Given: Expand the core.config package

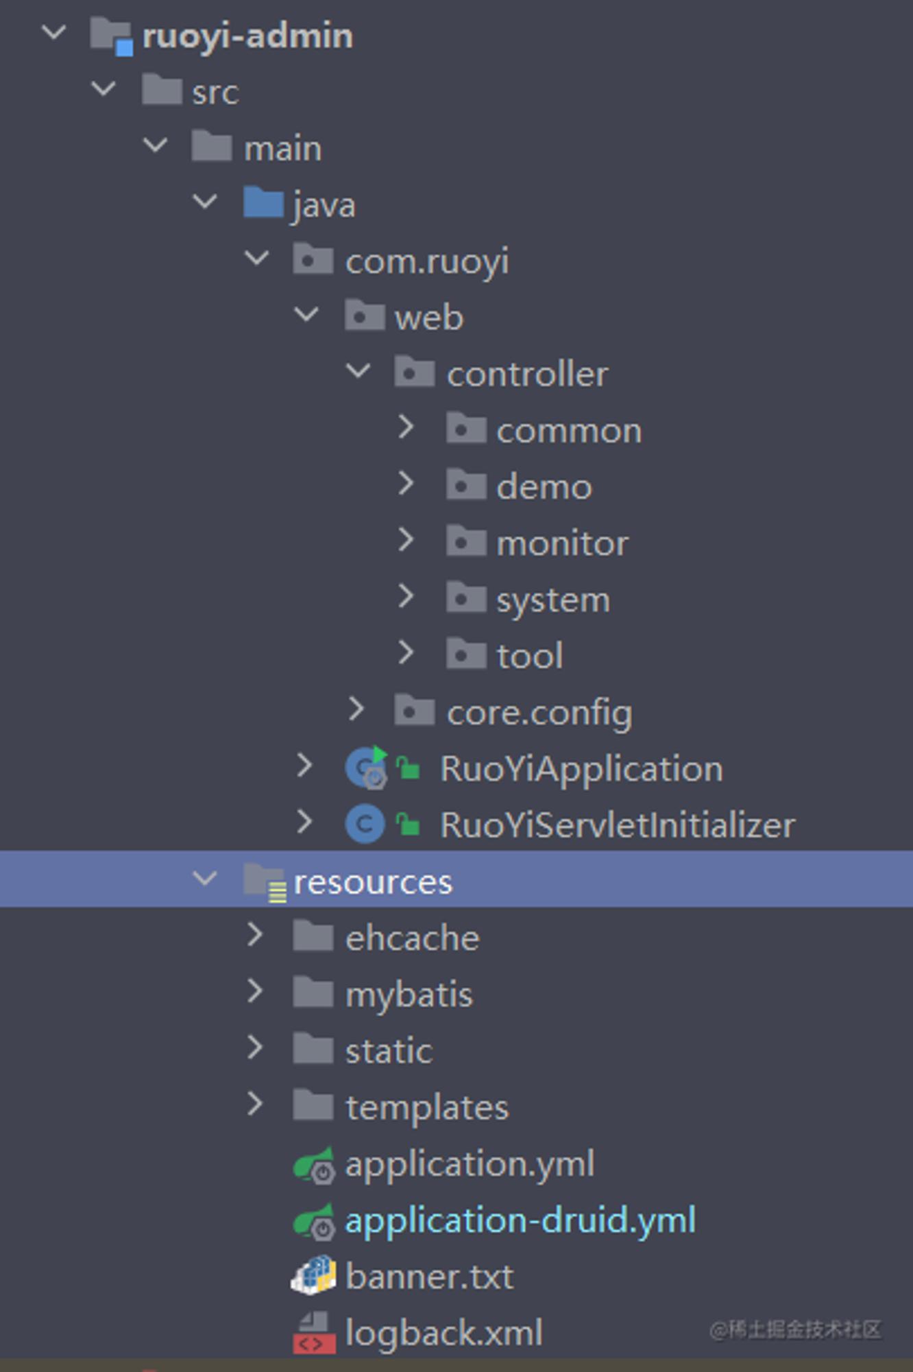Looking at the screenshot, I should pyautogui.click(x=356, y=709).
